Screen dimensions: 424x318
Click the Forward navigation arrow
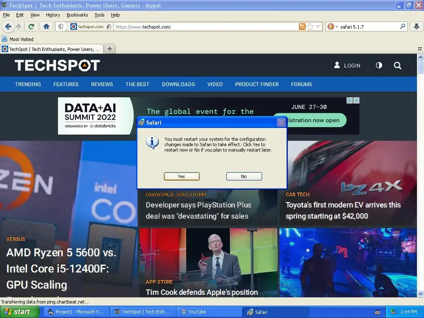tap(18, 26)
